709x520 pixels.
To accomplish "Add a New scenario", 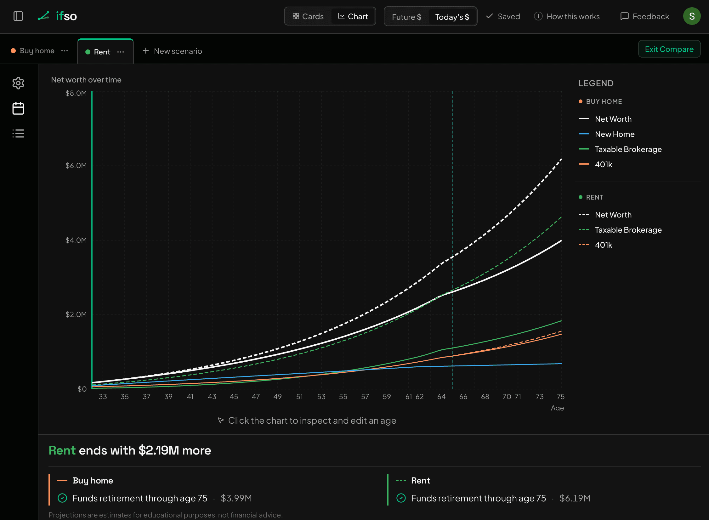I will 172,51.
